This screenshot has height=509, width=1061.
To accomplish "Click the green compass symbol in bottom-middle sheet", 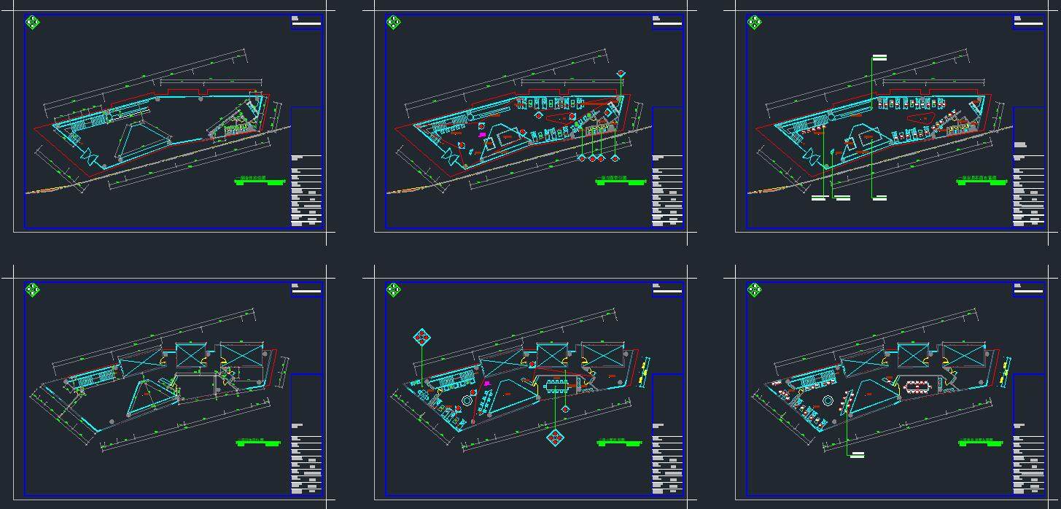I will [x=394, y=290].
